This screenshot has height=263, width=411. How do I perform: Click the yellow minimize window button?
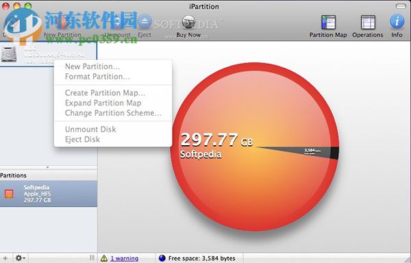click(16, 5)
